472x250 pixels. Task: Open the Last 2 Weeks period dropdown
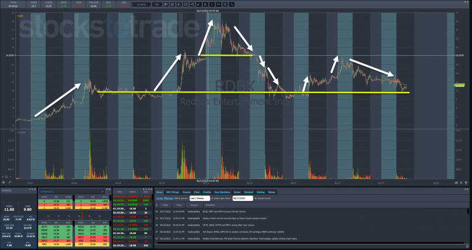coord(200,199)
